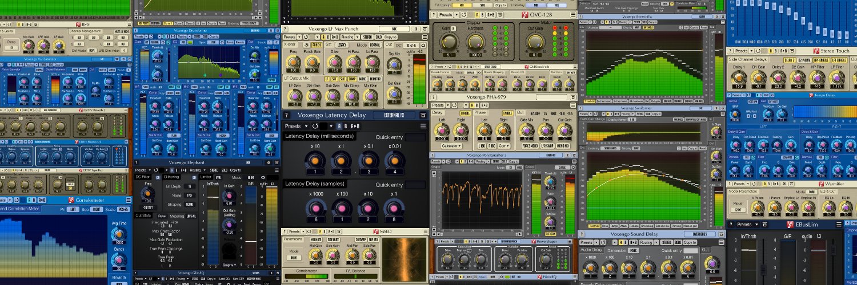Viewport: 857px width, 285px height.
Task: Enable Phase section in PHA-979
Action: click(508, 113)
